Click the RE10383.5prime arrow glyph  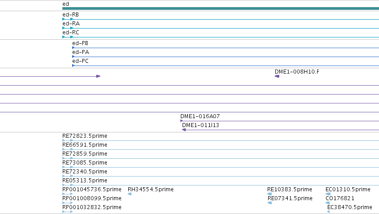(269, 194)
